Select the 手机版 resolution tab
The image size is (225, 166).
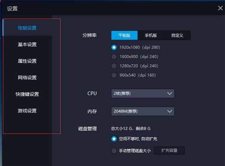pos(151,35)
